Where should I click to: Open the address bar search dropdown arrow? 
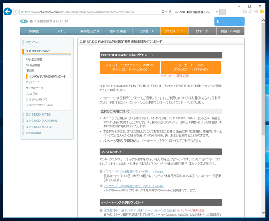[166, 12]
